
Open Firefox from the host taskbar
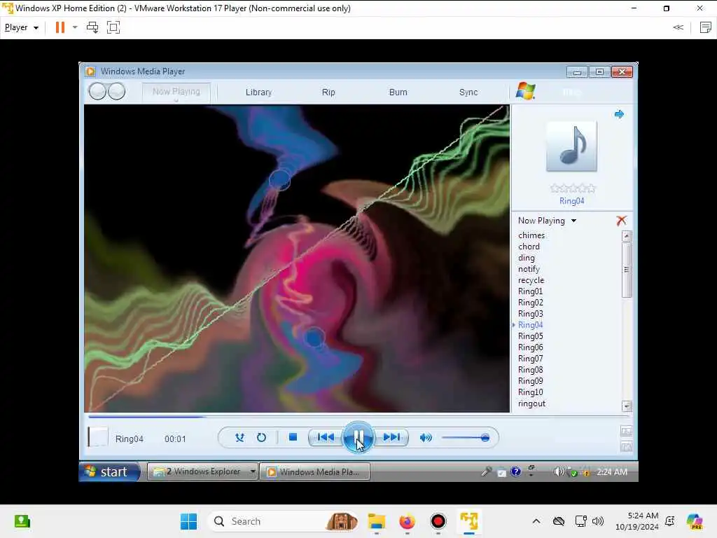407,521
